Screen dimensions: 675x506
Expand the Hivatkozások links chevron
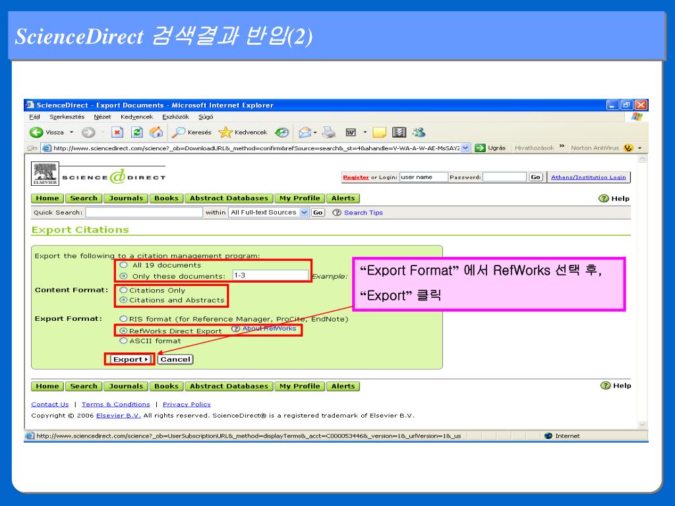click(x=562, y=146)
